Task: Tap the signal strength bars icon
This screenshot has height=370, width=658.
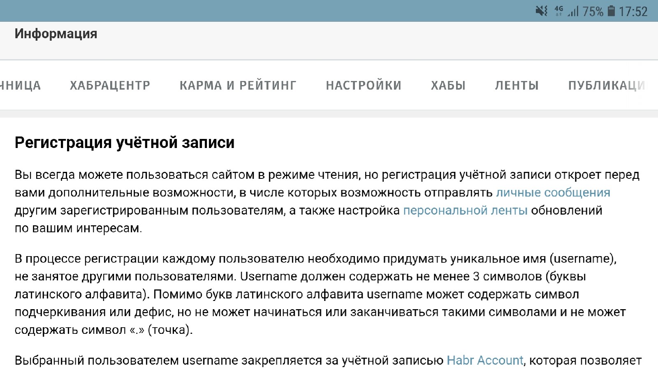Action: tap(573, 11)
